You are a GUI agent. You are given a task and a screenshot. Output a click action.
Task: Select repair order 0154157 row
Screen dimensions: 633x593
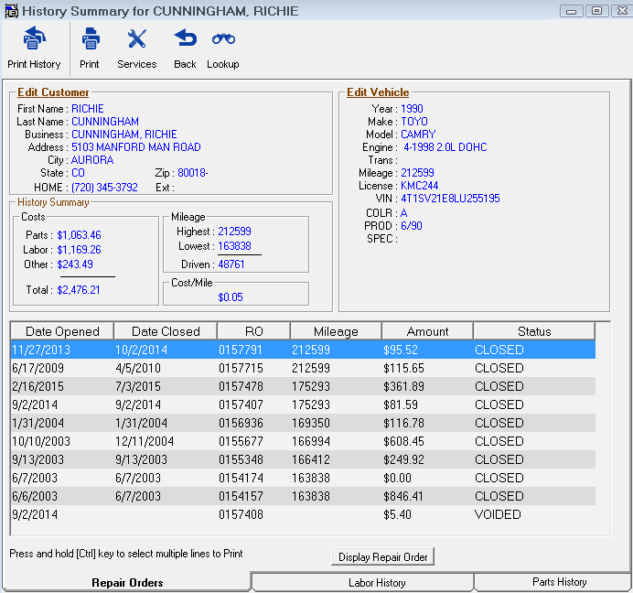(303, 496)
